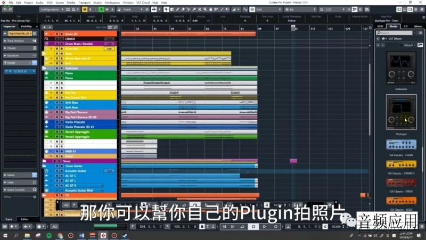The image size is (426, 240).
Task: Open the Configurations dropdown
Action: click(52, 9)
